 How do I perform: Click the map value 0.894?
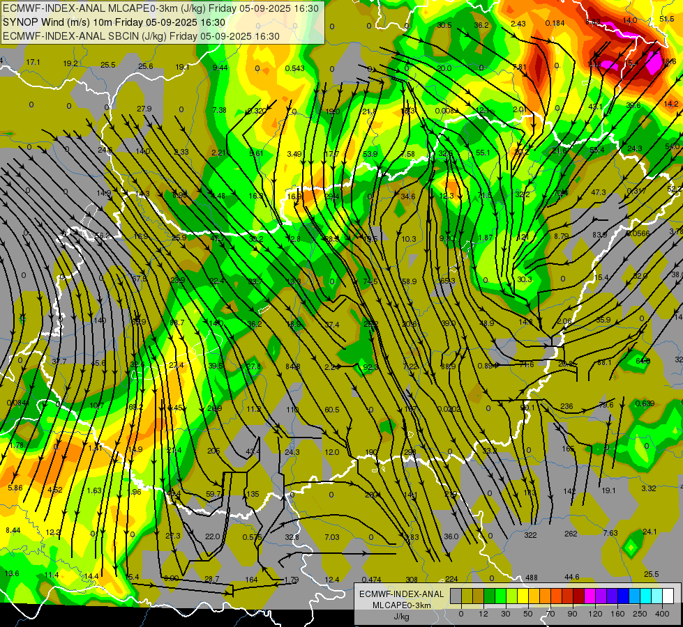[x=488, y=366]
